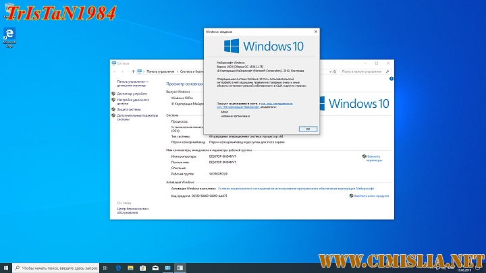Switch to the winver taskbar button
This screenshot has height=273, width=486.
pos(180,268)
